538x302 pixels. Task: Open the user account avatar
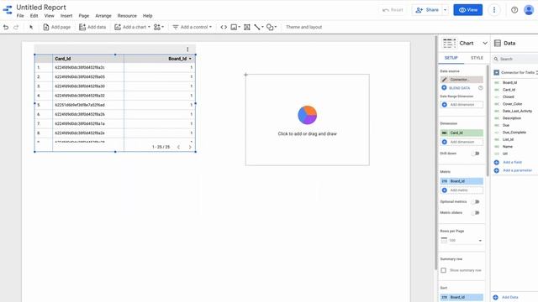click(529, 10)
